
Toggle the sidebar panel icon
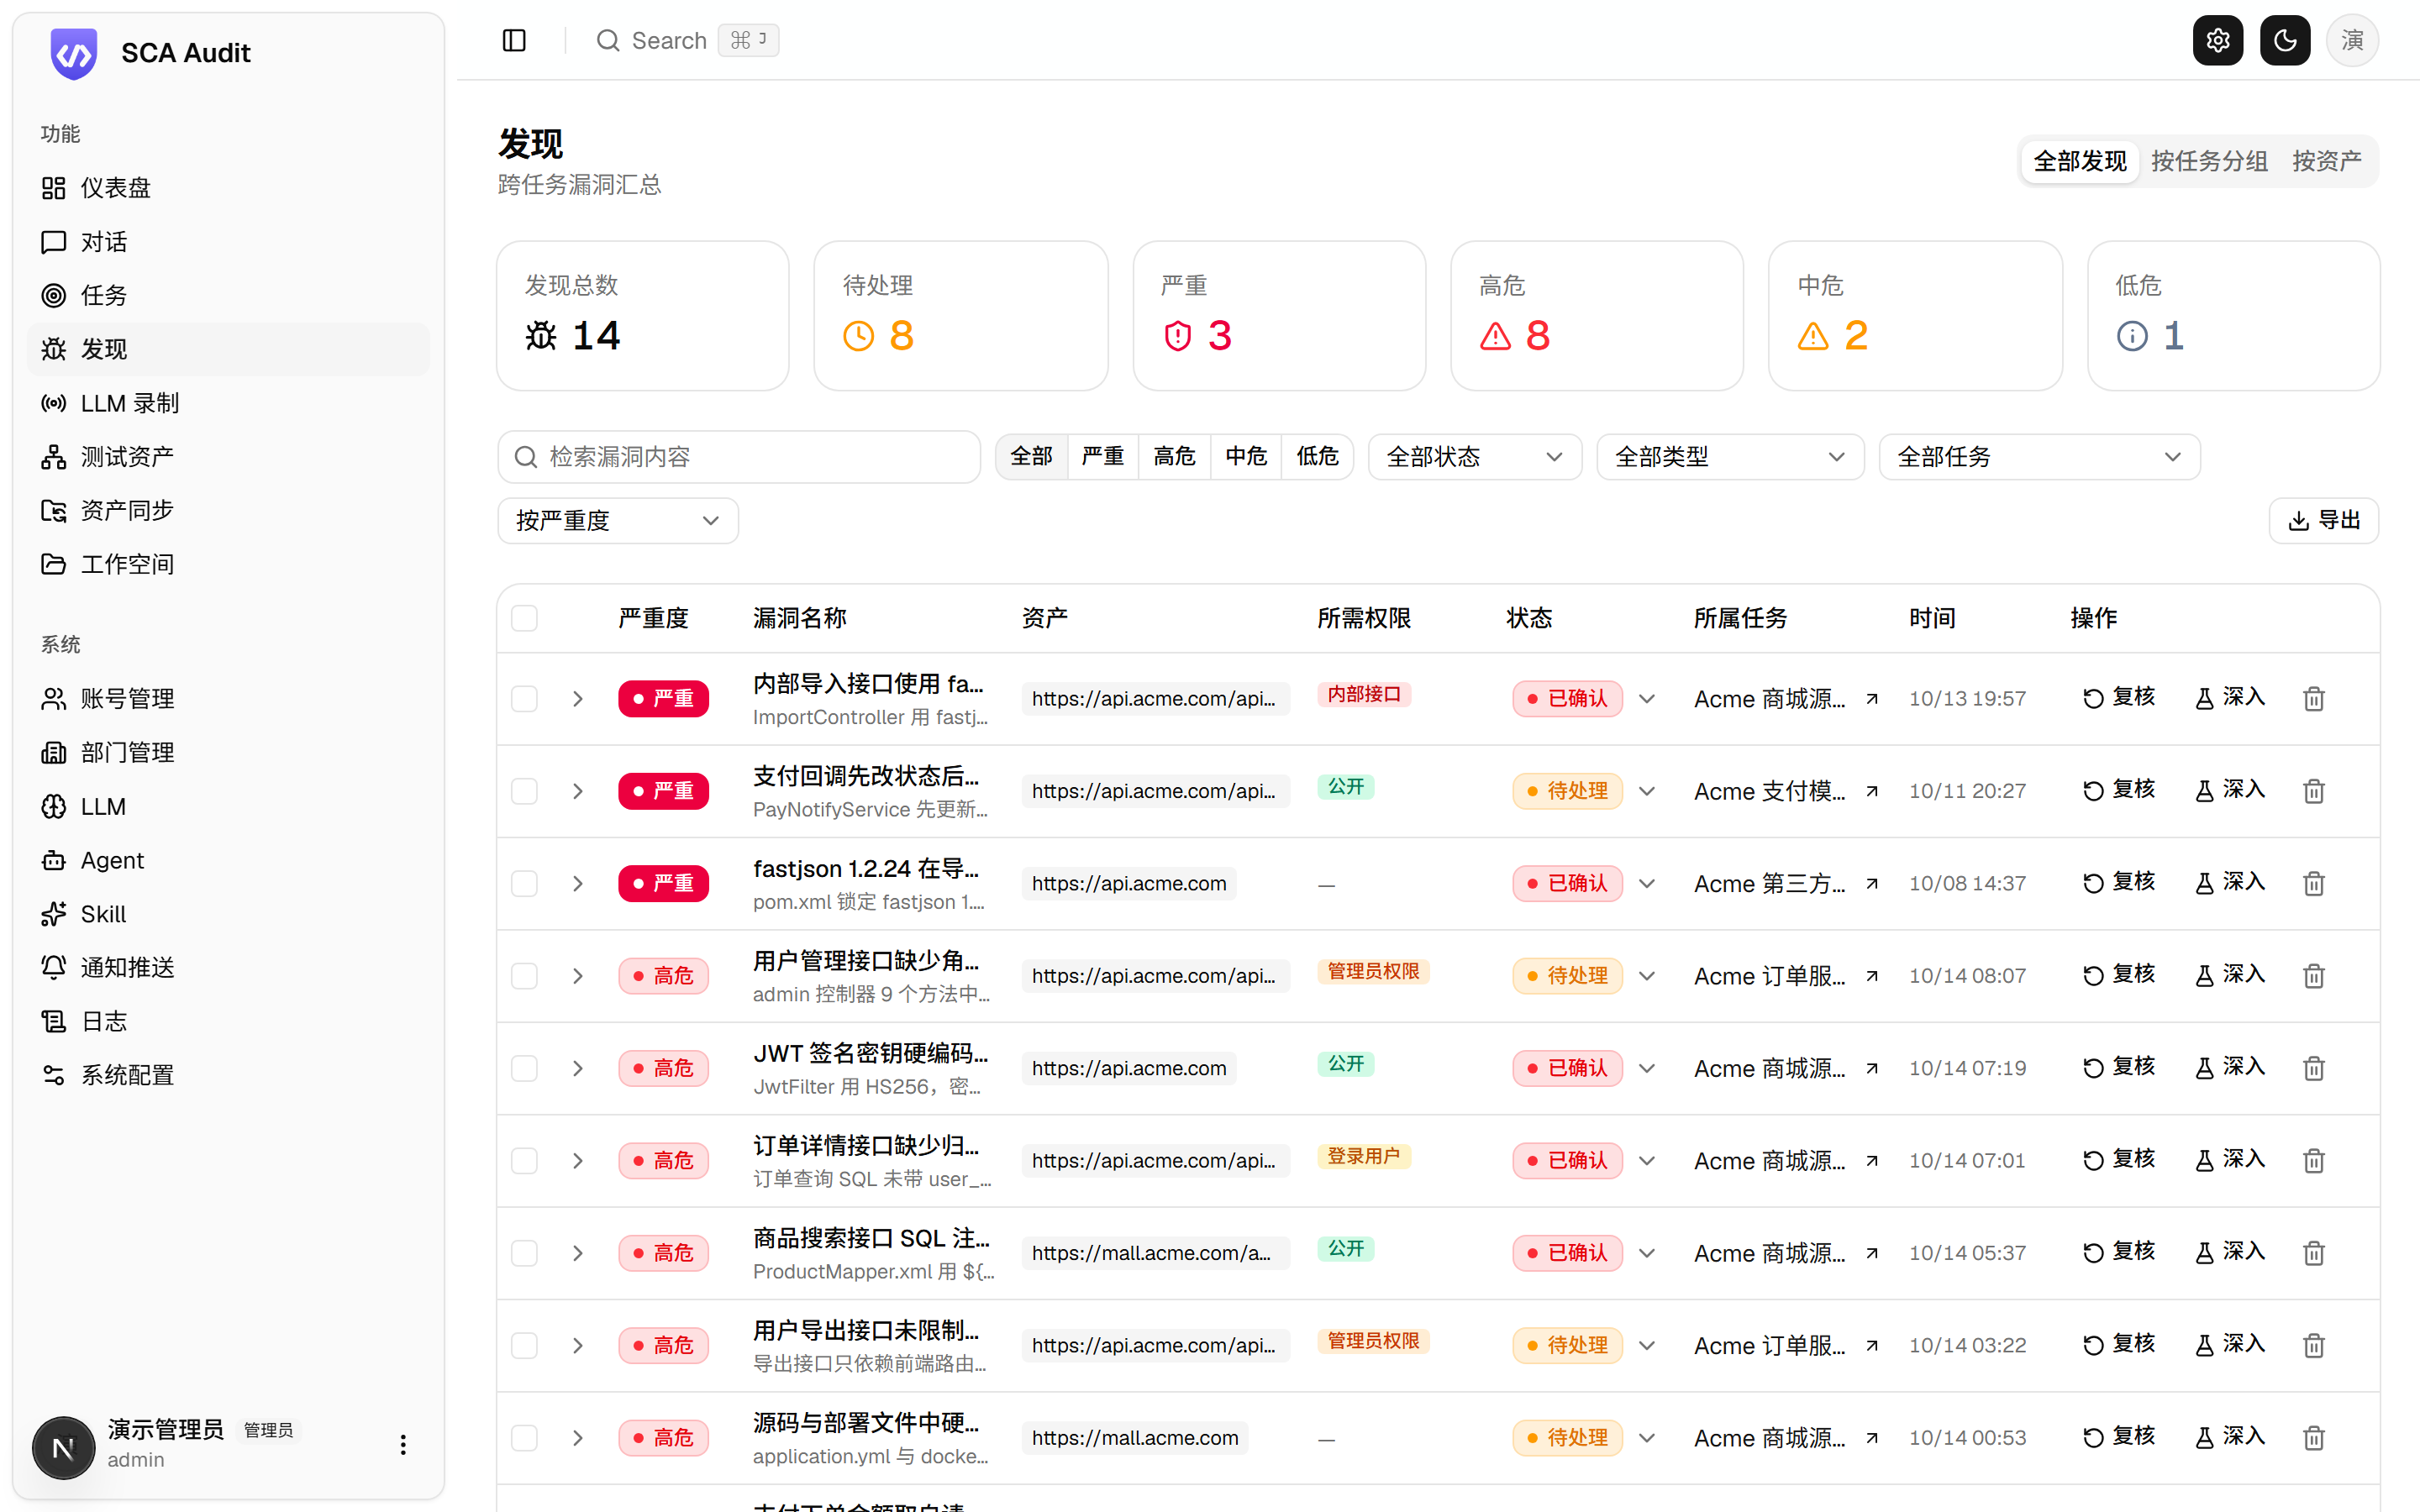[514, 40]
